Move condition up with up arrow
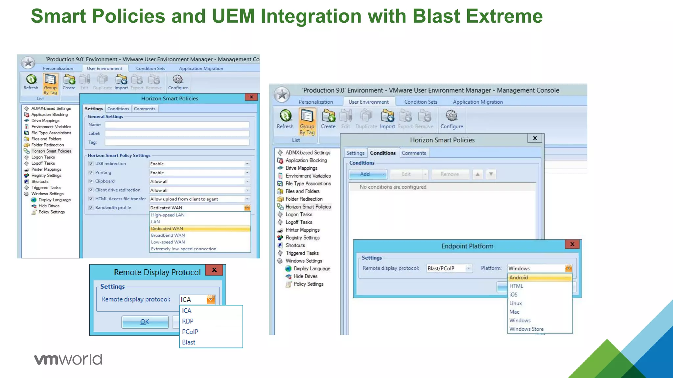673x378 pixels. click(x=478, y=174)
